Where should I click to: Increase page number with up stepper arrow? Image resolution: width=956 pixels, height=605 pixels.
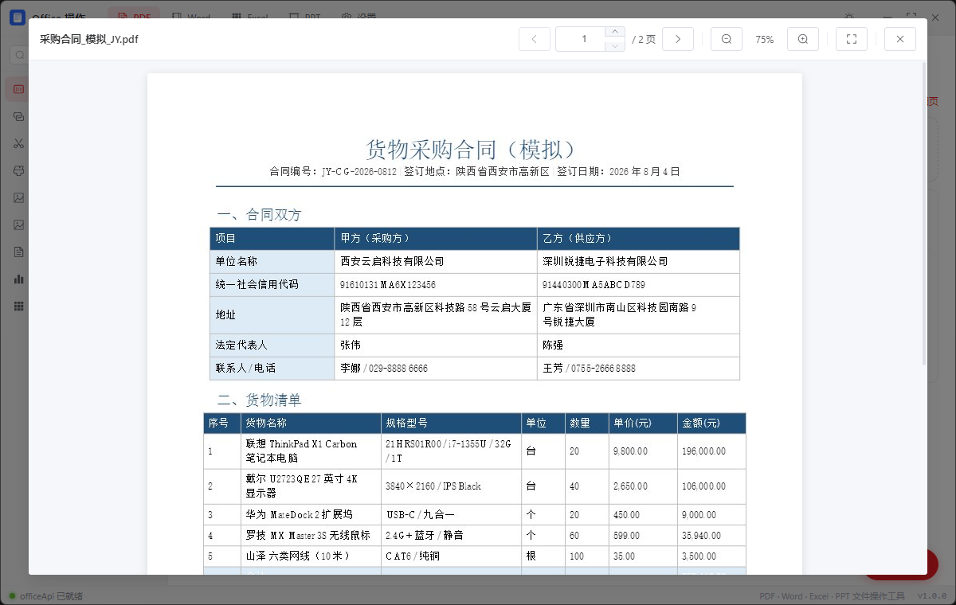tap(614, 33)
